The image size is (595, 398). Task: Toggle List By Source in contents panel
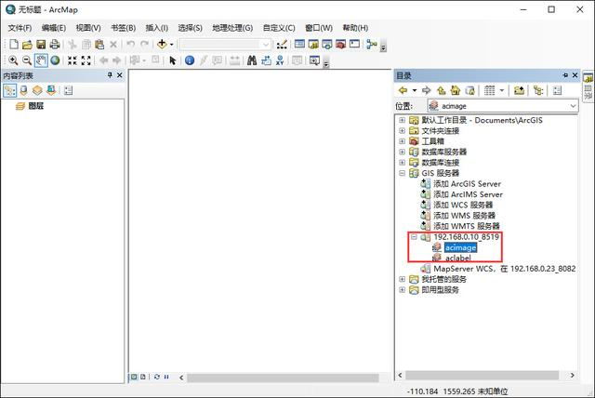[23, 90]
